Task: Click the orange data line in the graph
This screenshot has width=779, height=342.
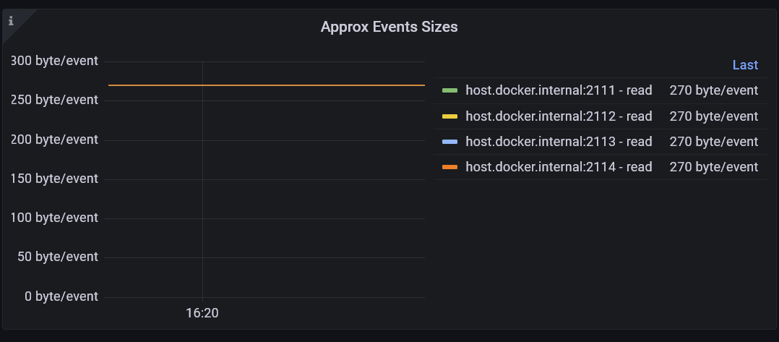Action: (289, 85)
